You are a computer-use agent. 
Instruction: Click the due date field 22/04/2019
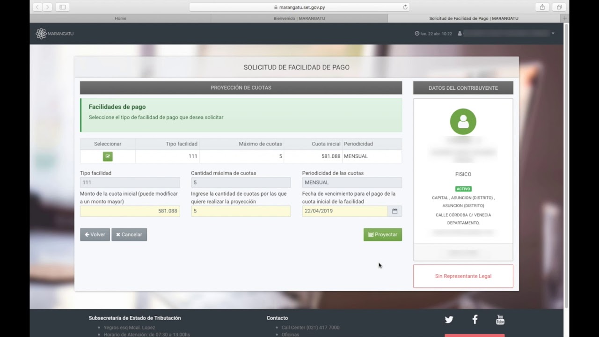[344, 211]
